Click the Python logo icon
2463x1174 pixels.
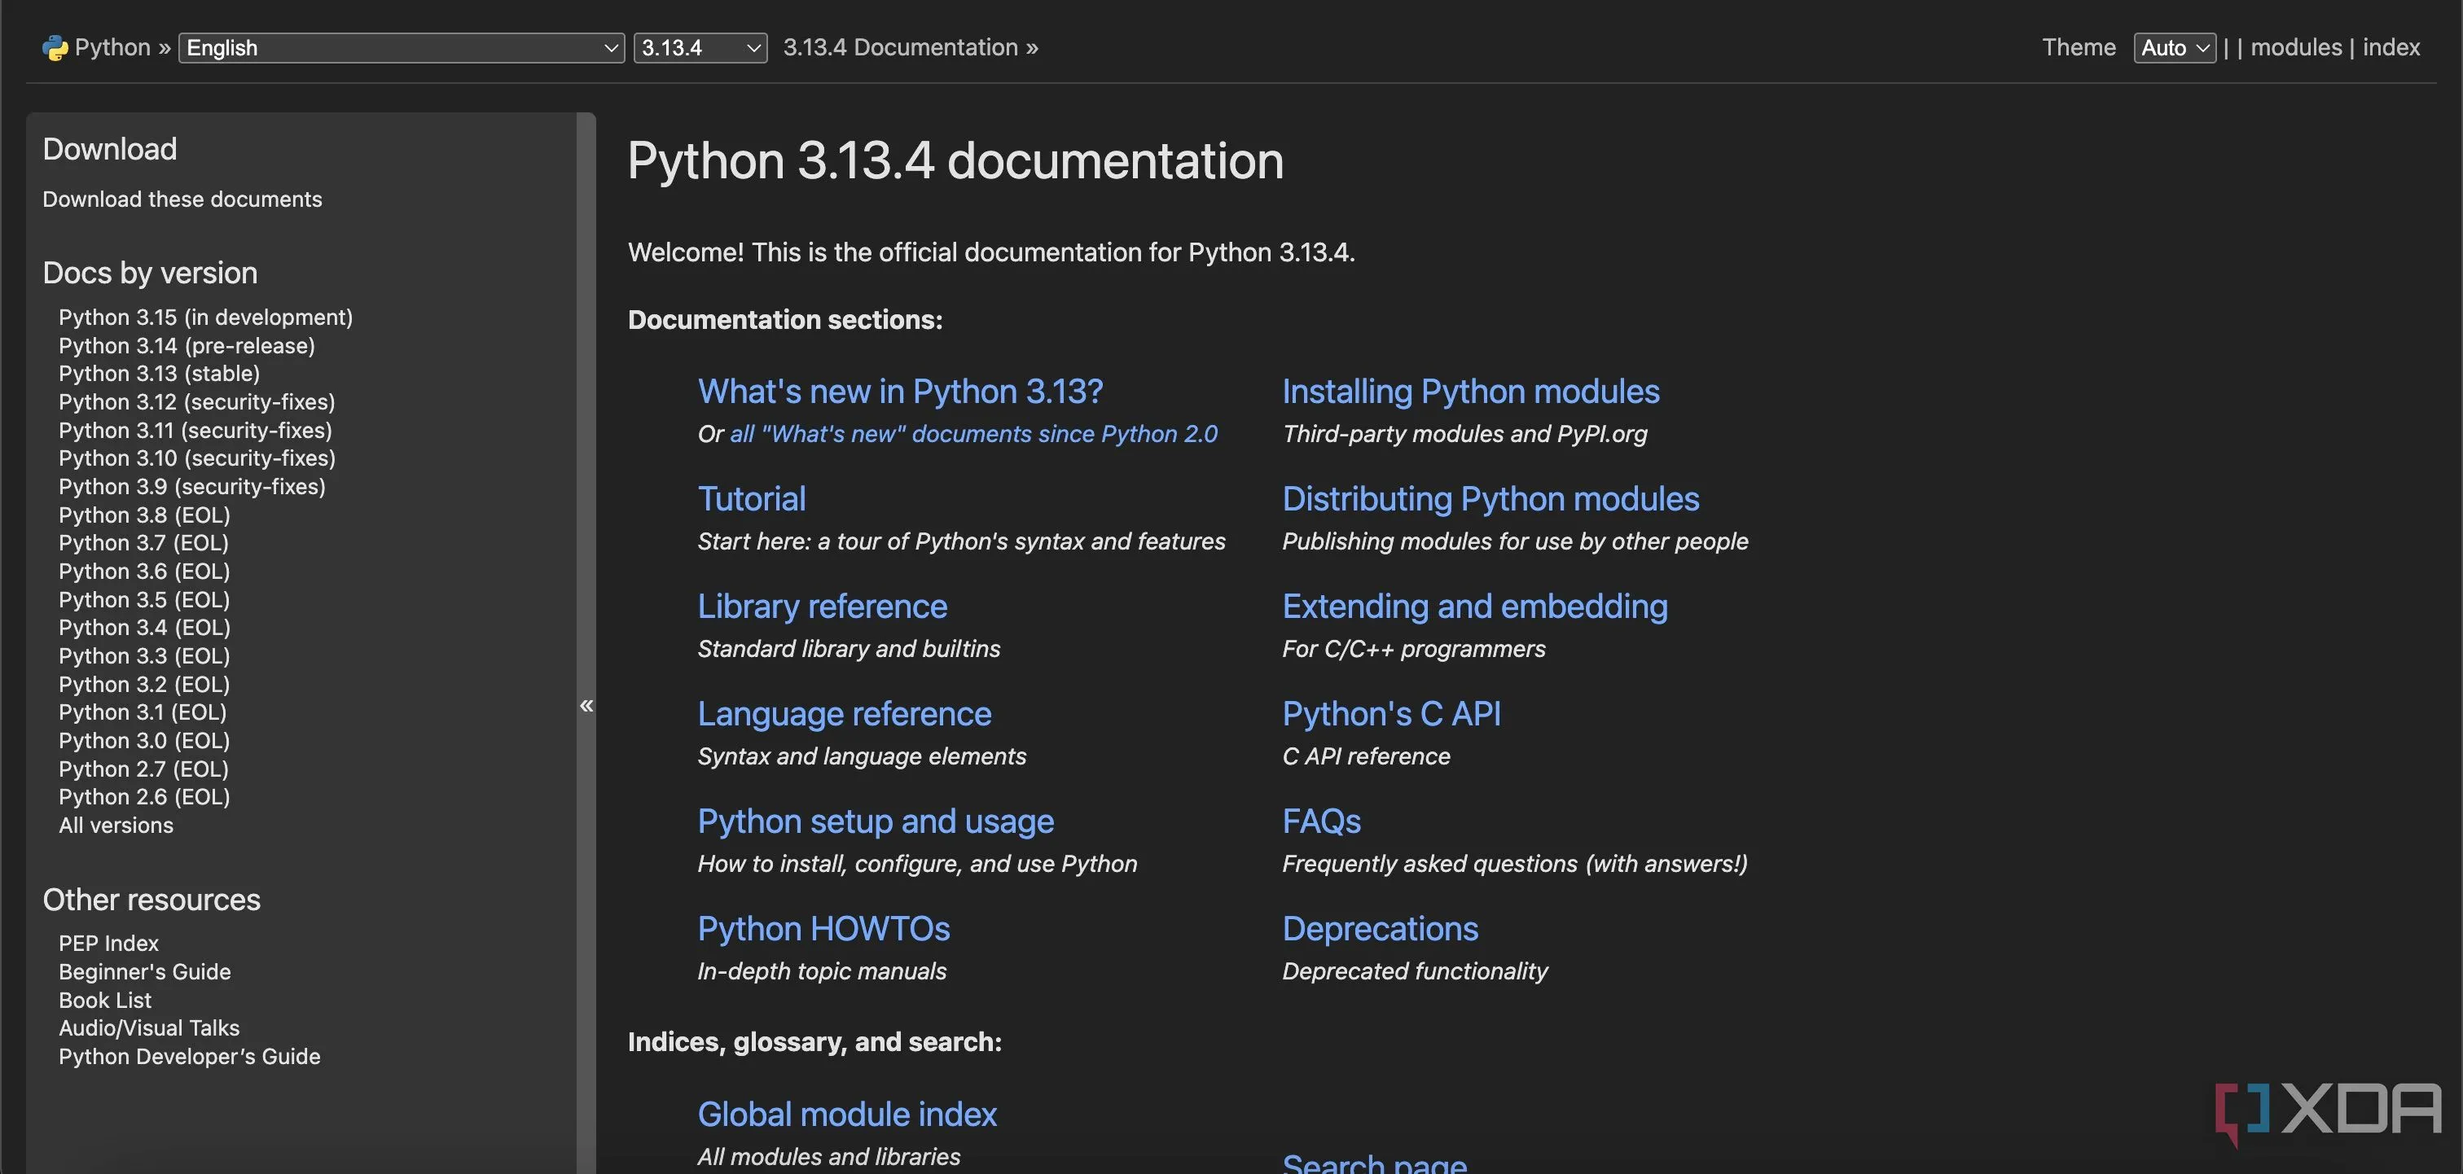pos(55,47)
